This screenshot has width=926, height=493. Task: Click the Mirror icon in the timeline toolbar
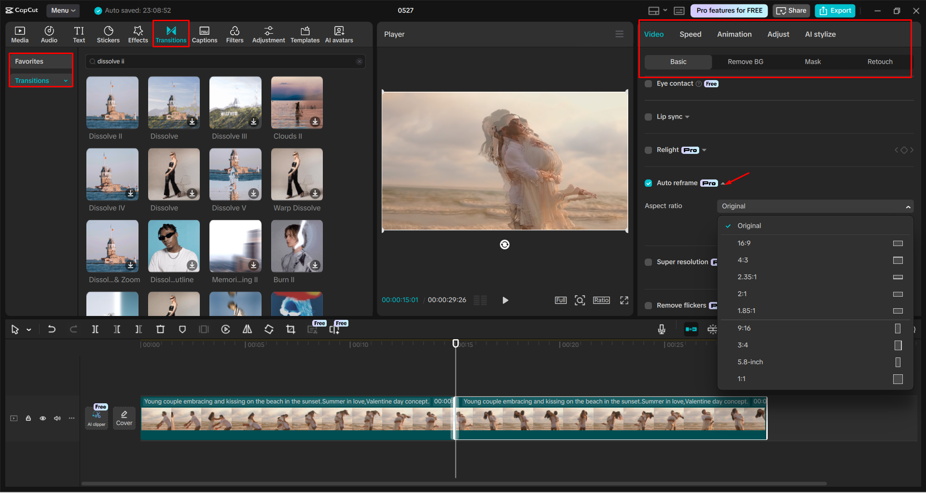[x=247, y=329]
